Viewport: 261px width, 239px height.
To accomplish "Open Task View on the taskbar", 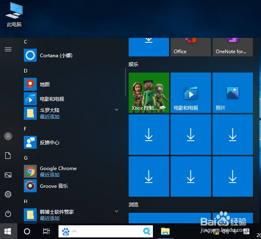I will coord(46,231).
